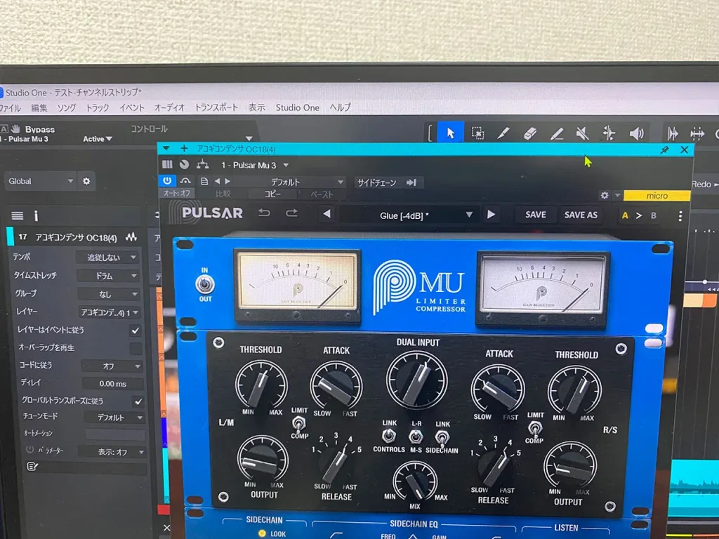
Task: Open the トランスポート menu
Action: (216, 107)
